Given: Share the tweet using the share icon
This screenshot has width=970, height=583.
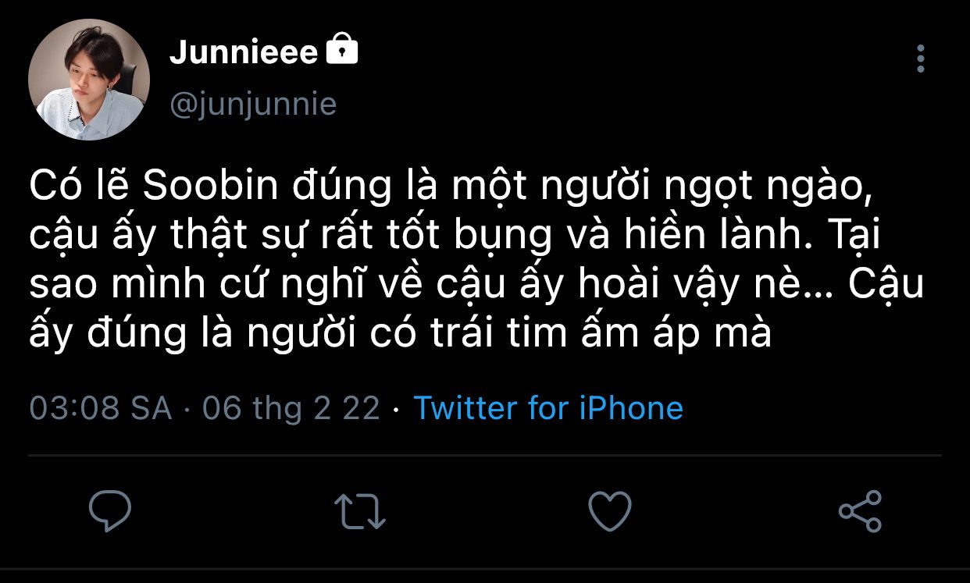Looking at the screenshot, I should tap(859, 511).
